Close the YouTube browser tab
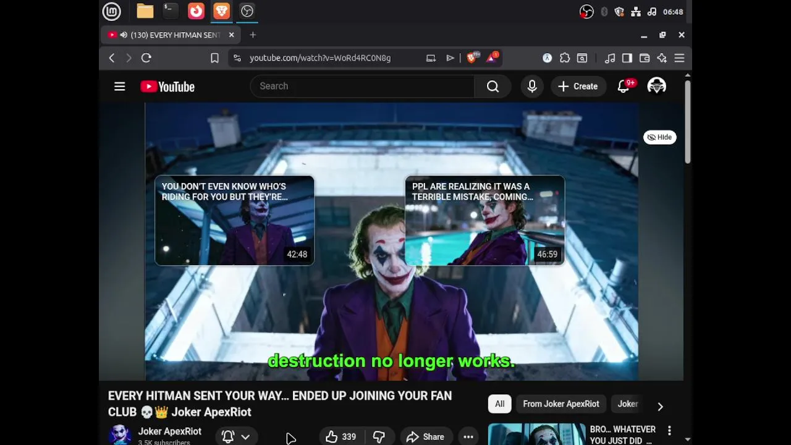The image size is (791, 445). pos(231,35)
